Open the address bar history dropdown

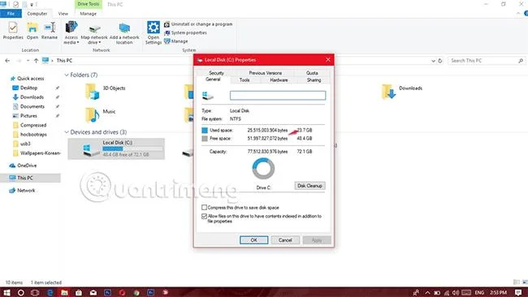(433, 61)
